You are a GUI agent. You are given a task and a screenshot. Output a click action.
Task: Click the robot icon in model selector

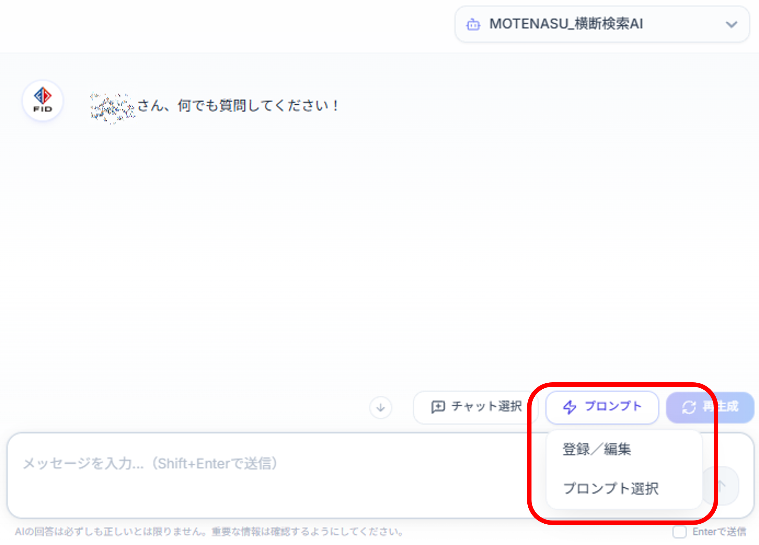473,25
